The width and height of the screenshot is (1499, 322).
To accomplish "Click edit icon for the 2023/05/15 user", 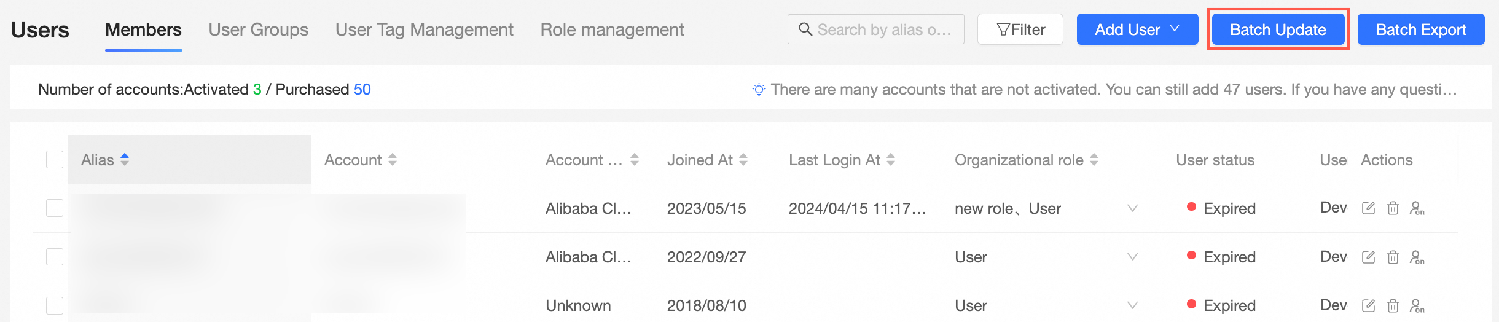I will point(1368,208).
